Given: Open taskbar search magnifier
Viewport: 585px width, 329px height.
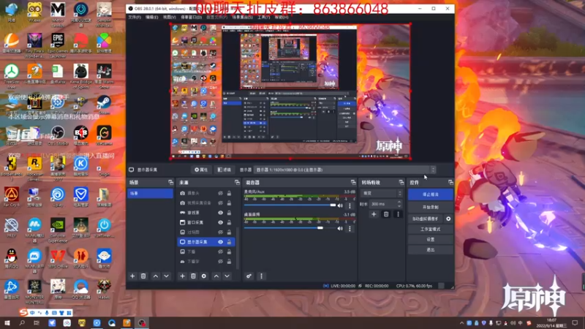Looking at the screenshot, I should point(22,323).
